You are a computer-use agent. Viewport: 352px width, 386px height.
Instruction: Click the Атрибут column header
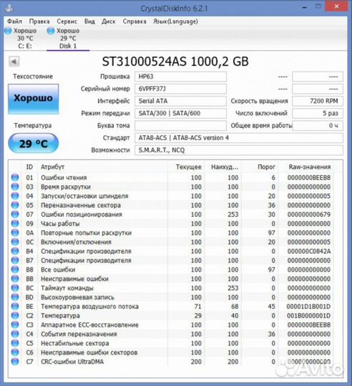tap(53, 167)
